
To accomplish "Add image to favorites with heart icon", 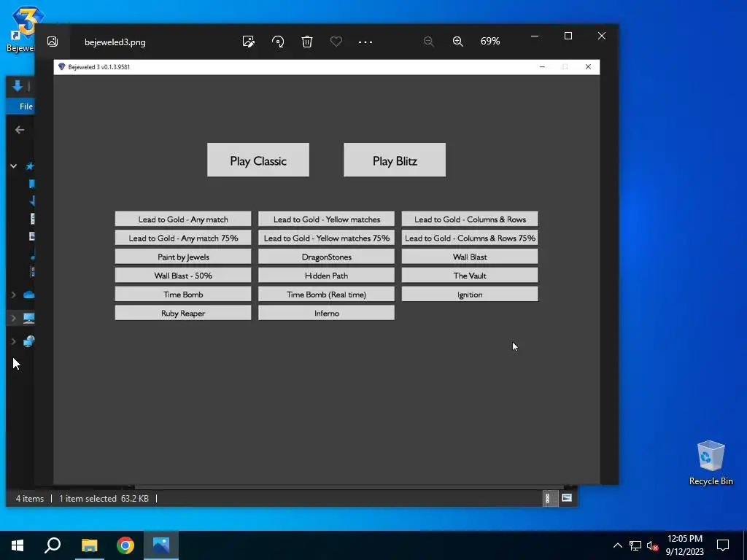I will pyautogui.click(x=336, y=42).
